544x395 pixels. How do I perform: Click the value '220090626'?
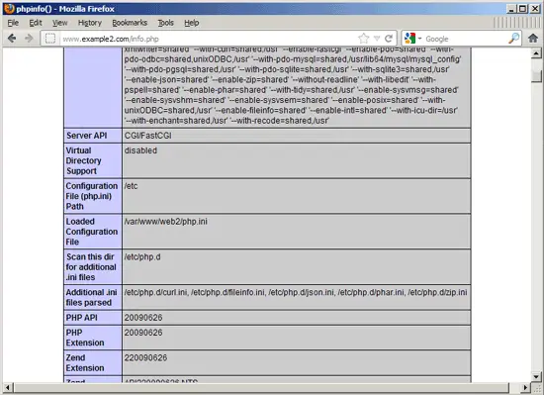[x=145, y=357]
